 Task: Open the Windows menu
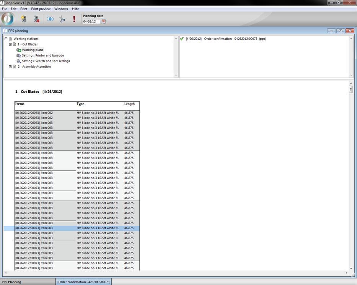(x=61, y=9)
